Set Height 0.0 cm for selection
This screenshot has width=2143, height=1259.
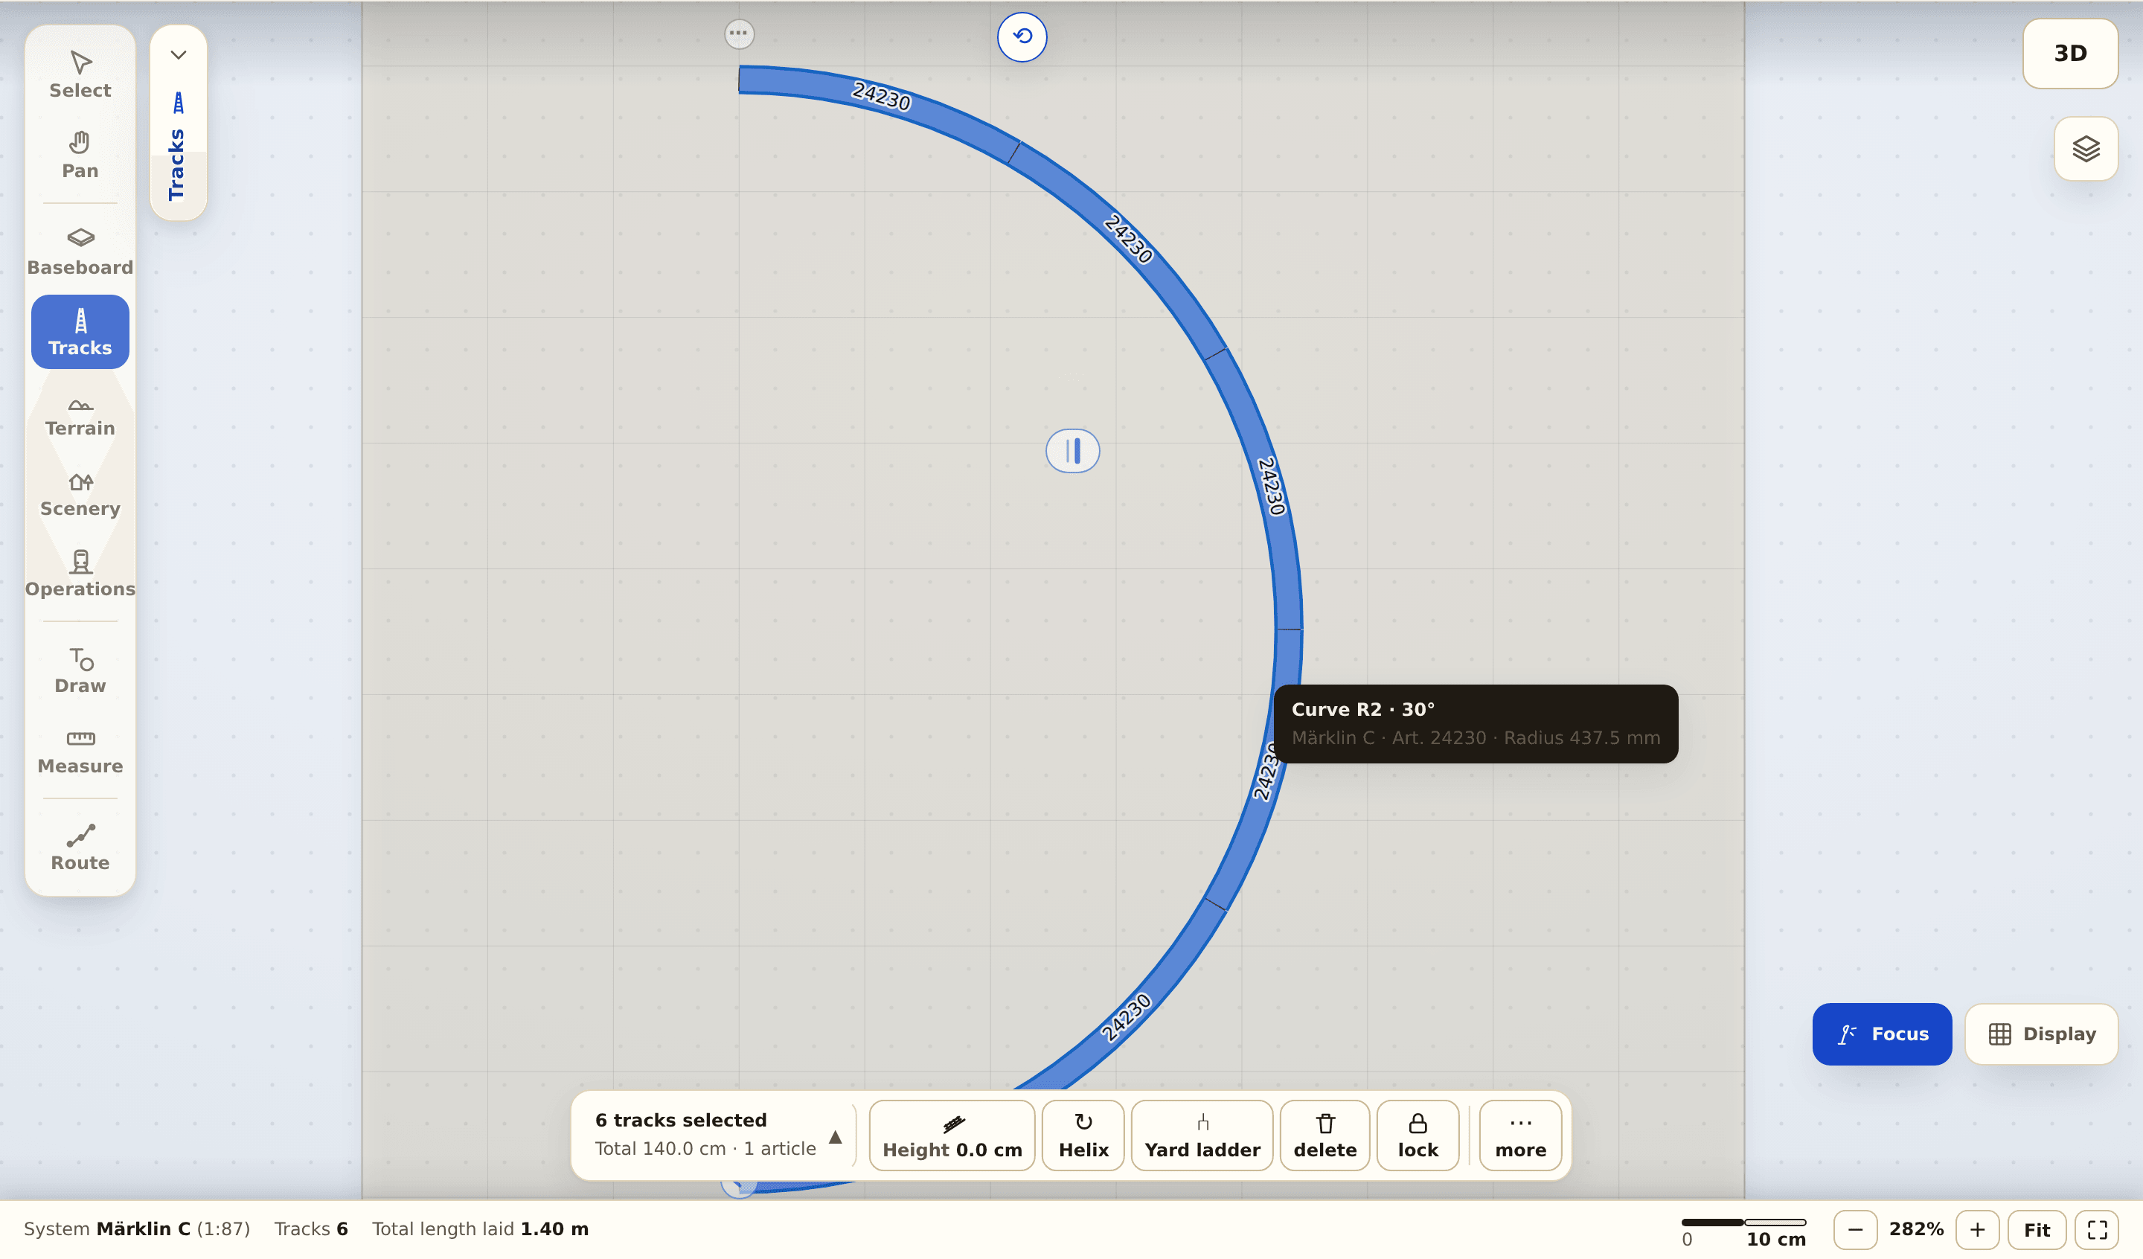(952, 1135)
